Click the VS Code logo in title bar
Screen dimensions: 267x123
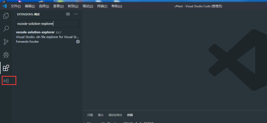(x=5, y=6)
